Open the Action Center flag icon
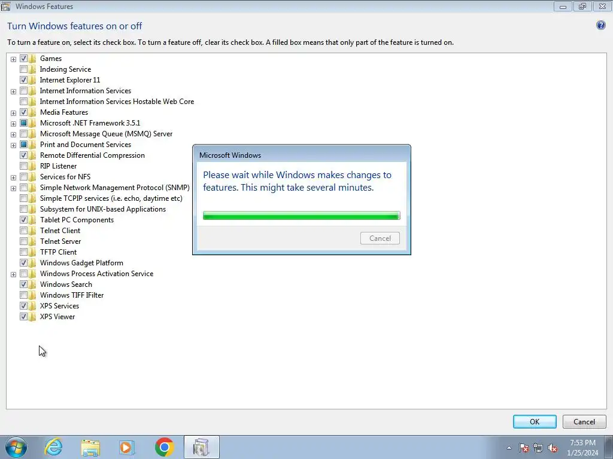 tap(524, 448)
